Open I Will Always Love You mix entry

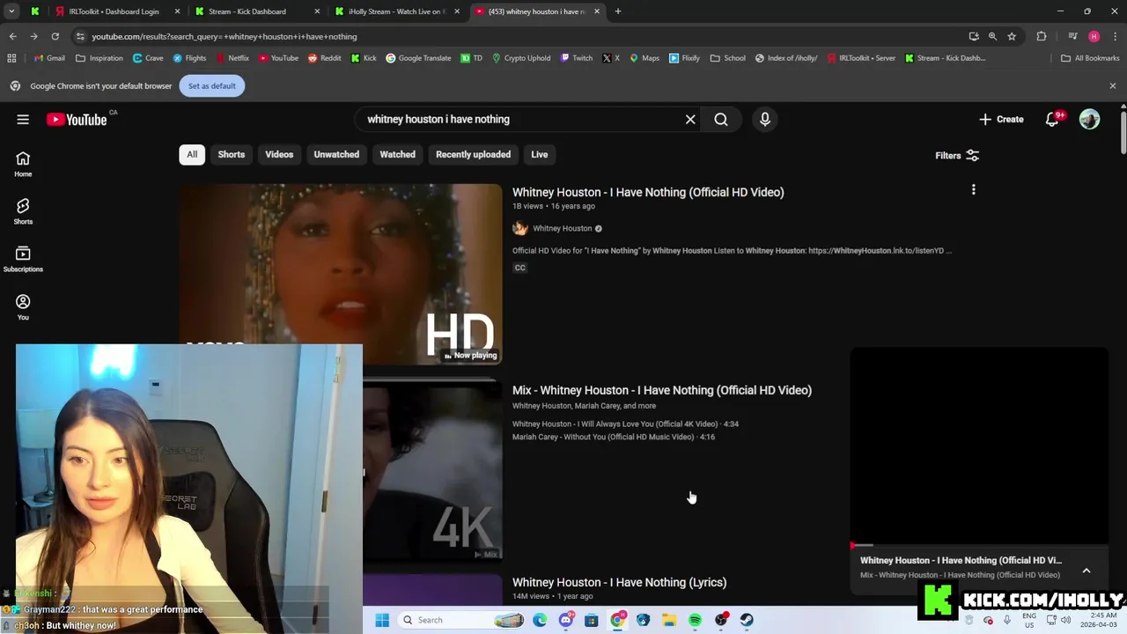(625, 424)
